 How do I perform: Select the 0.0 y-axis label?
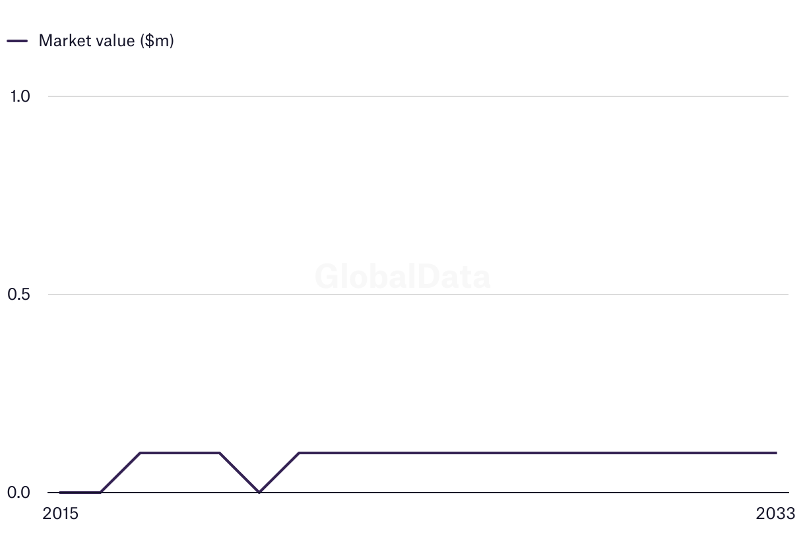point(18,493)
